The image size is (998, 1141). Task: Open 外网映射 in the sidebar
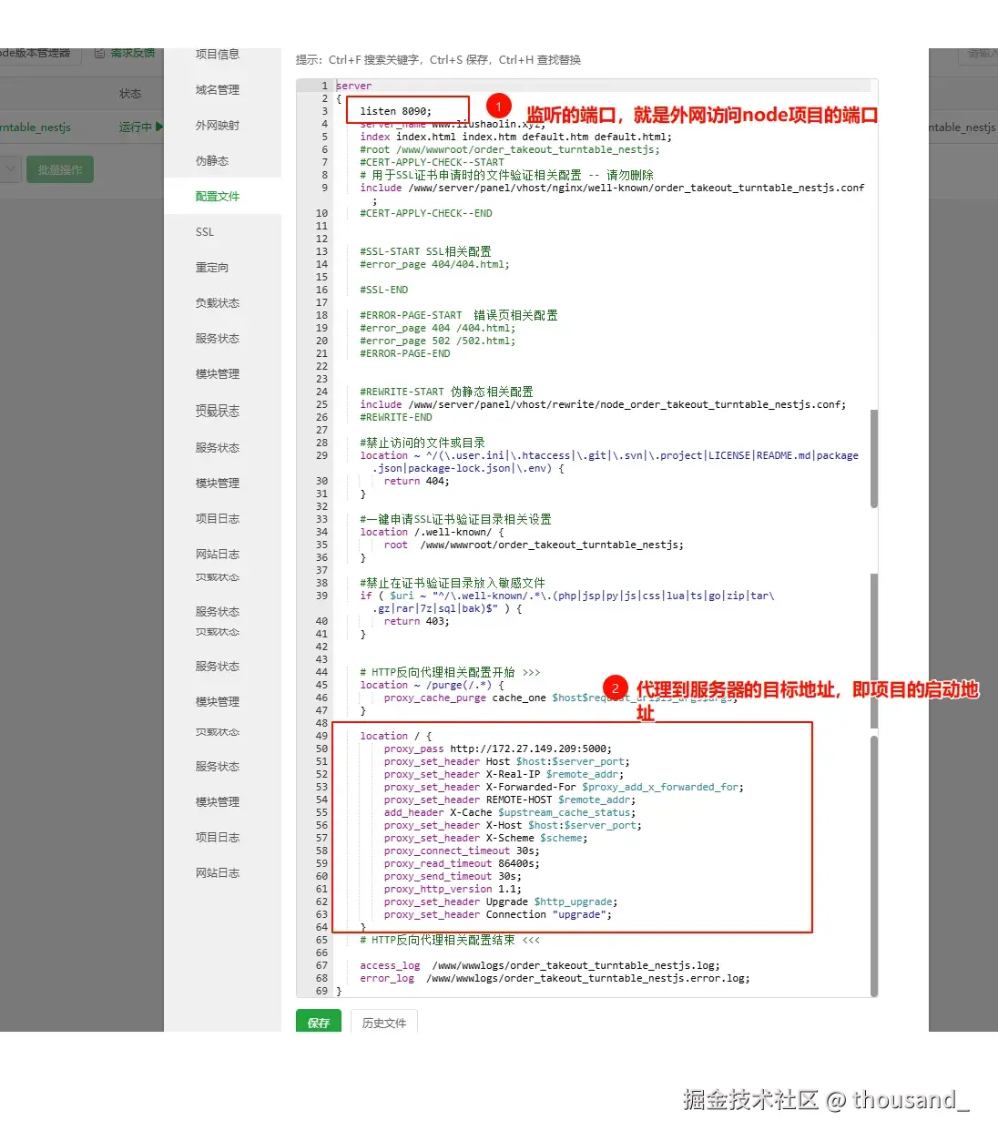pyautogui.click(x=217, y=125)
